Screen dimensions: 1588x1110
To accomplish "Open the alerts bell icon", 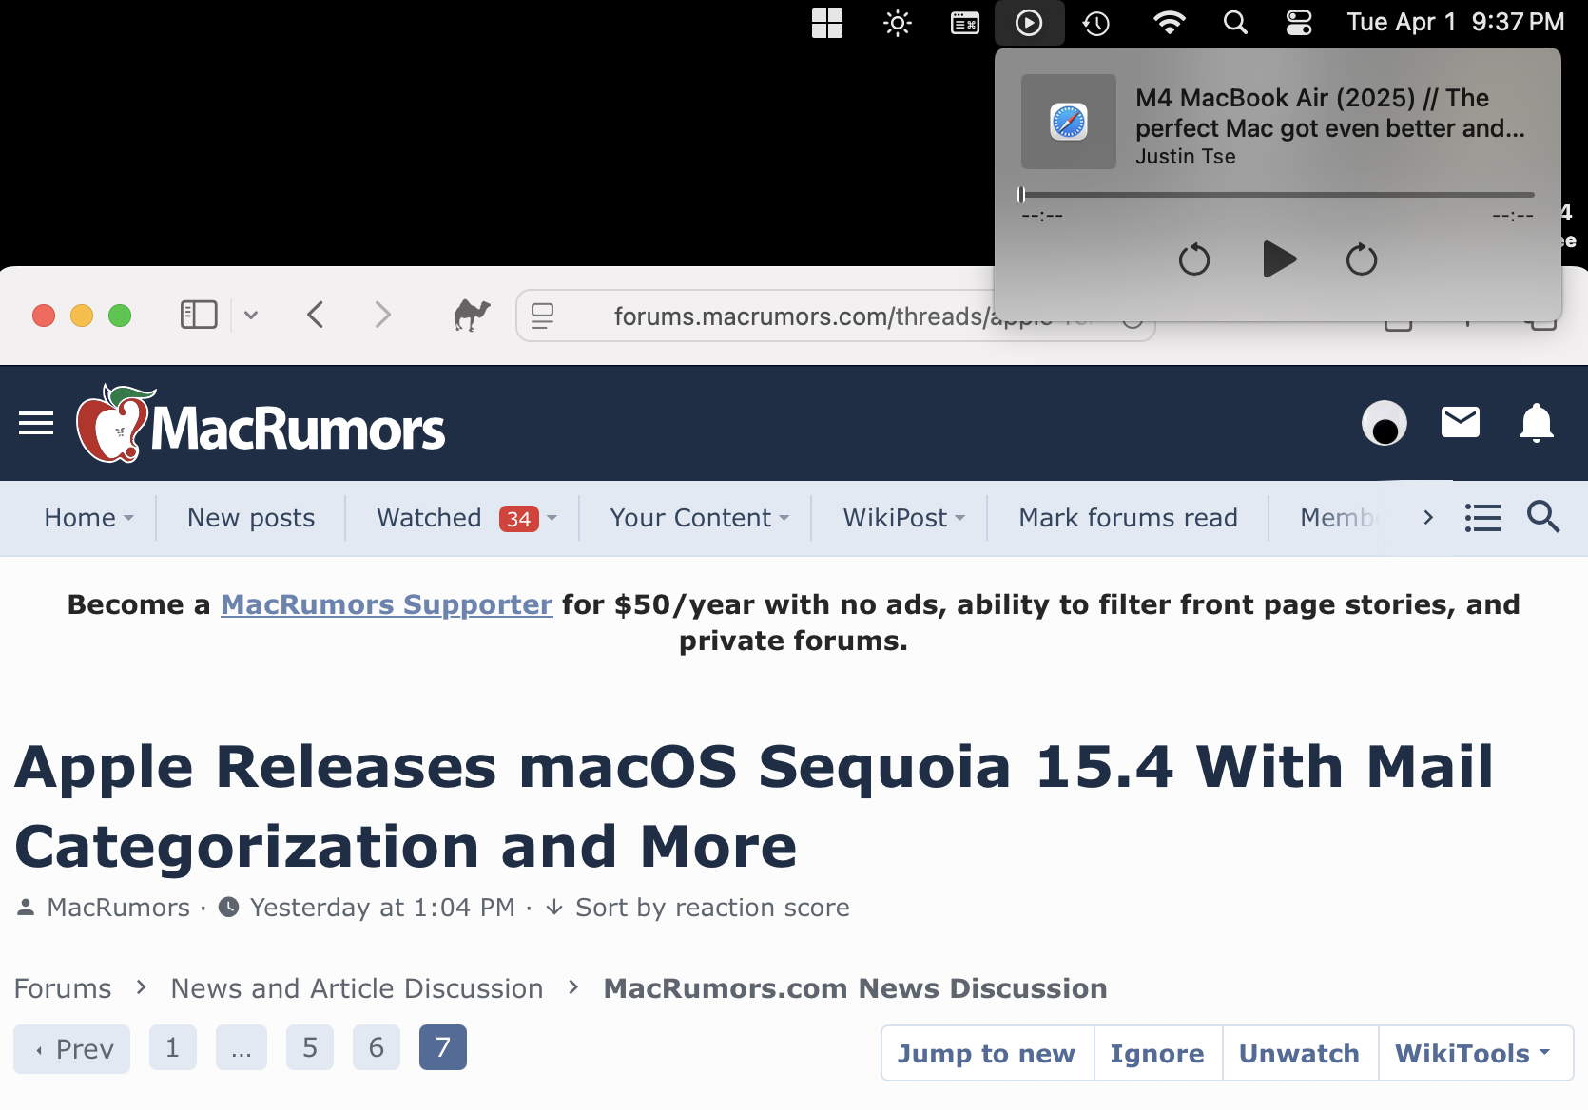I will (x=1537, y=423).
